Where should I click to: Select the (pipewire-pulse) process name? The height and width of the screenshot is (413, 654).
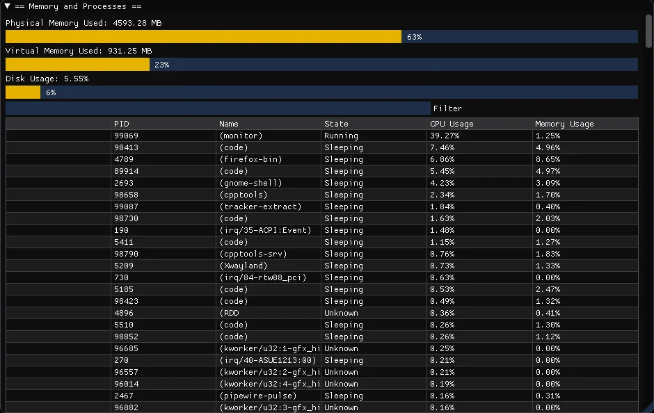(x=258, y=396)
